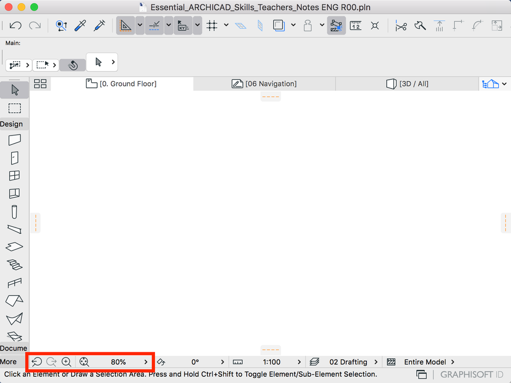Click the Fillet corner tool icon
511x383 pixels.
click(x=458, y=26)
